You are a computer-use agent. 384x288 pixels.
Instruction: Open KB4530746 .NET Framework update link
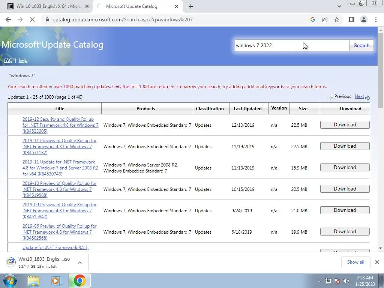pyautogui.click(x=60, y=168)
